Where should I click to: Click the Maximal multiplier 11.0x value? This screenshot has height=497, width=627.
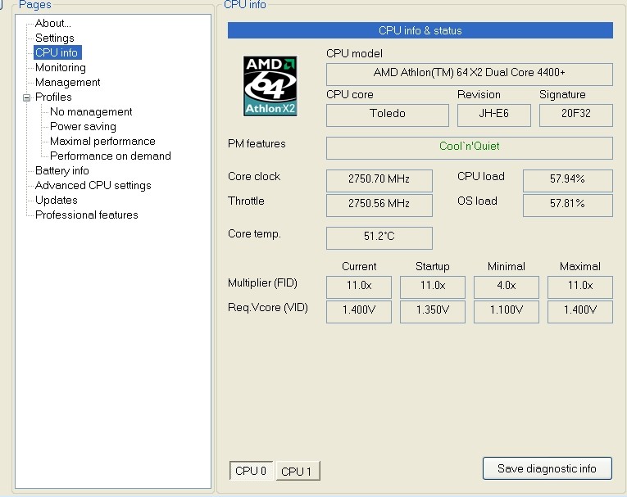[x=579, y=287]
